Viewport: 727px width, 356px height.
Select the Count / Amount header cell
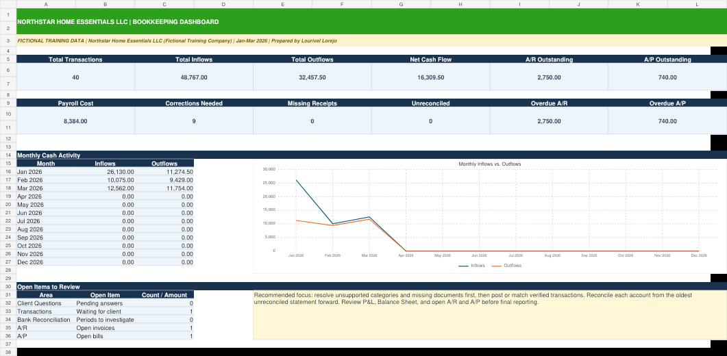[164, 295]
